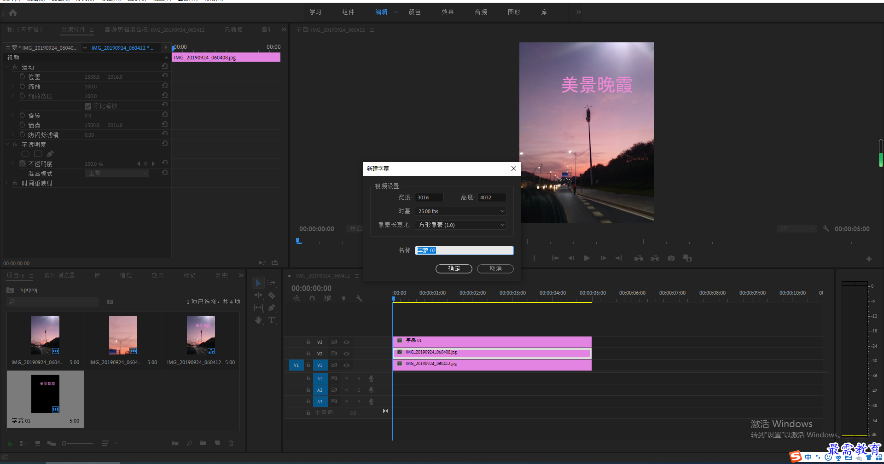Click the new bin folder icon in project panel

203,443
